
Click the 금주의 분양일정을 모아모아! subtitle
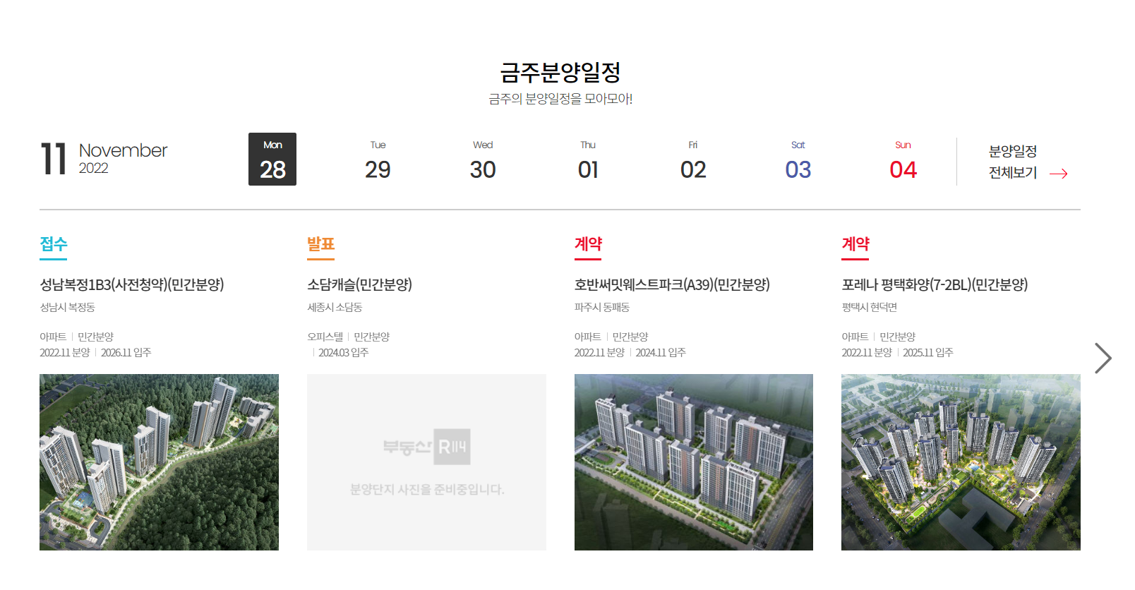[560, 99]
